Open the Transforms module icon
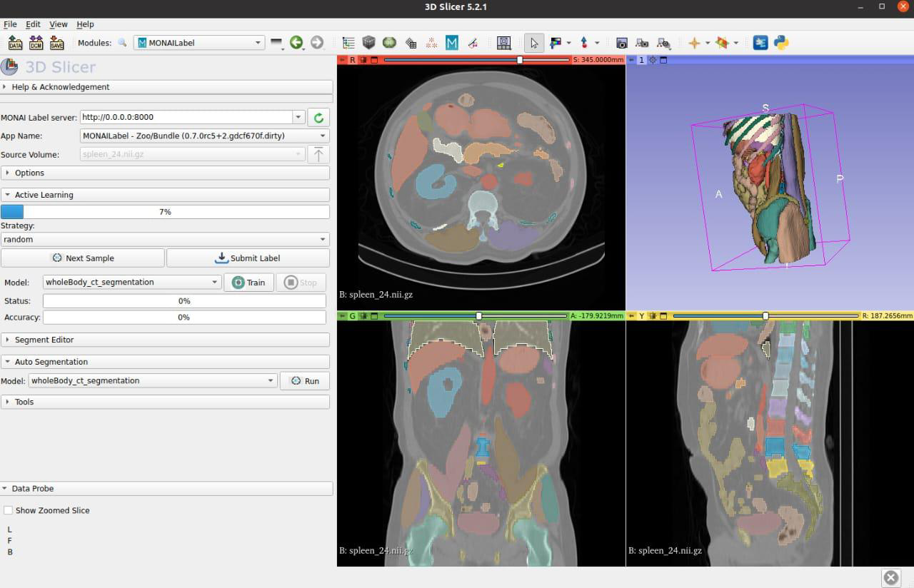 (x=411, y=43)
